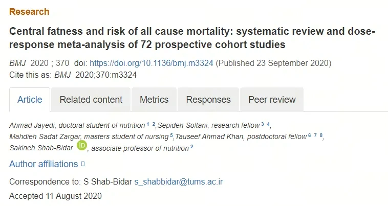This screenshot has height=206, width=388.
Task: Open Sakineh Shab-Bidar's ORCID iD icon
Action: [82, 145]
